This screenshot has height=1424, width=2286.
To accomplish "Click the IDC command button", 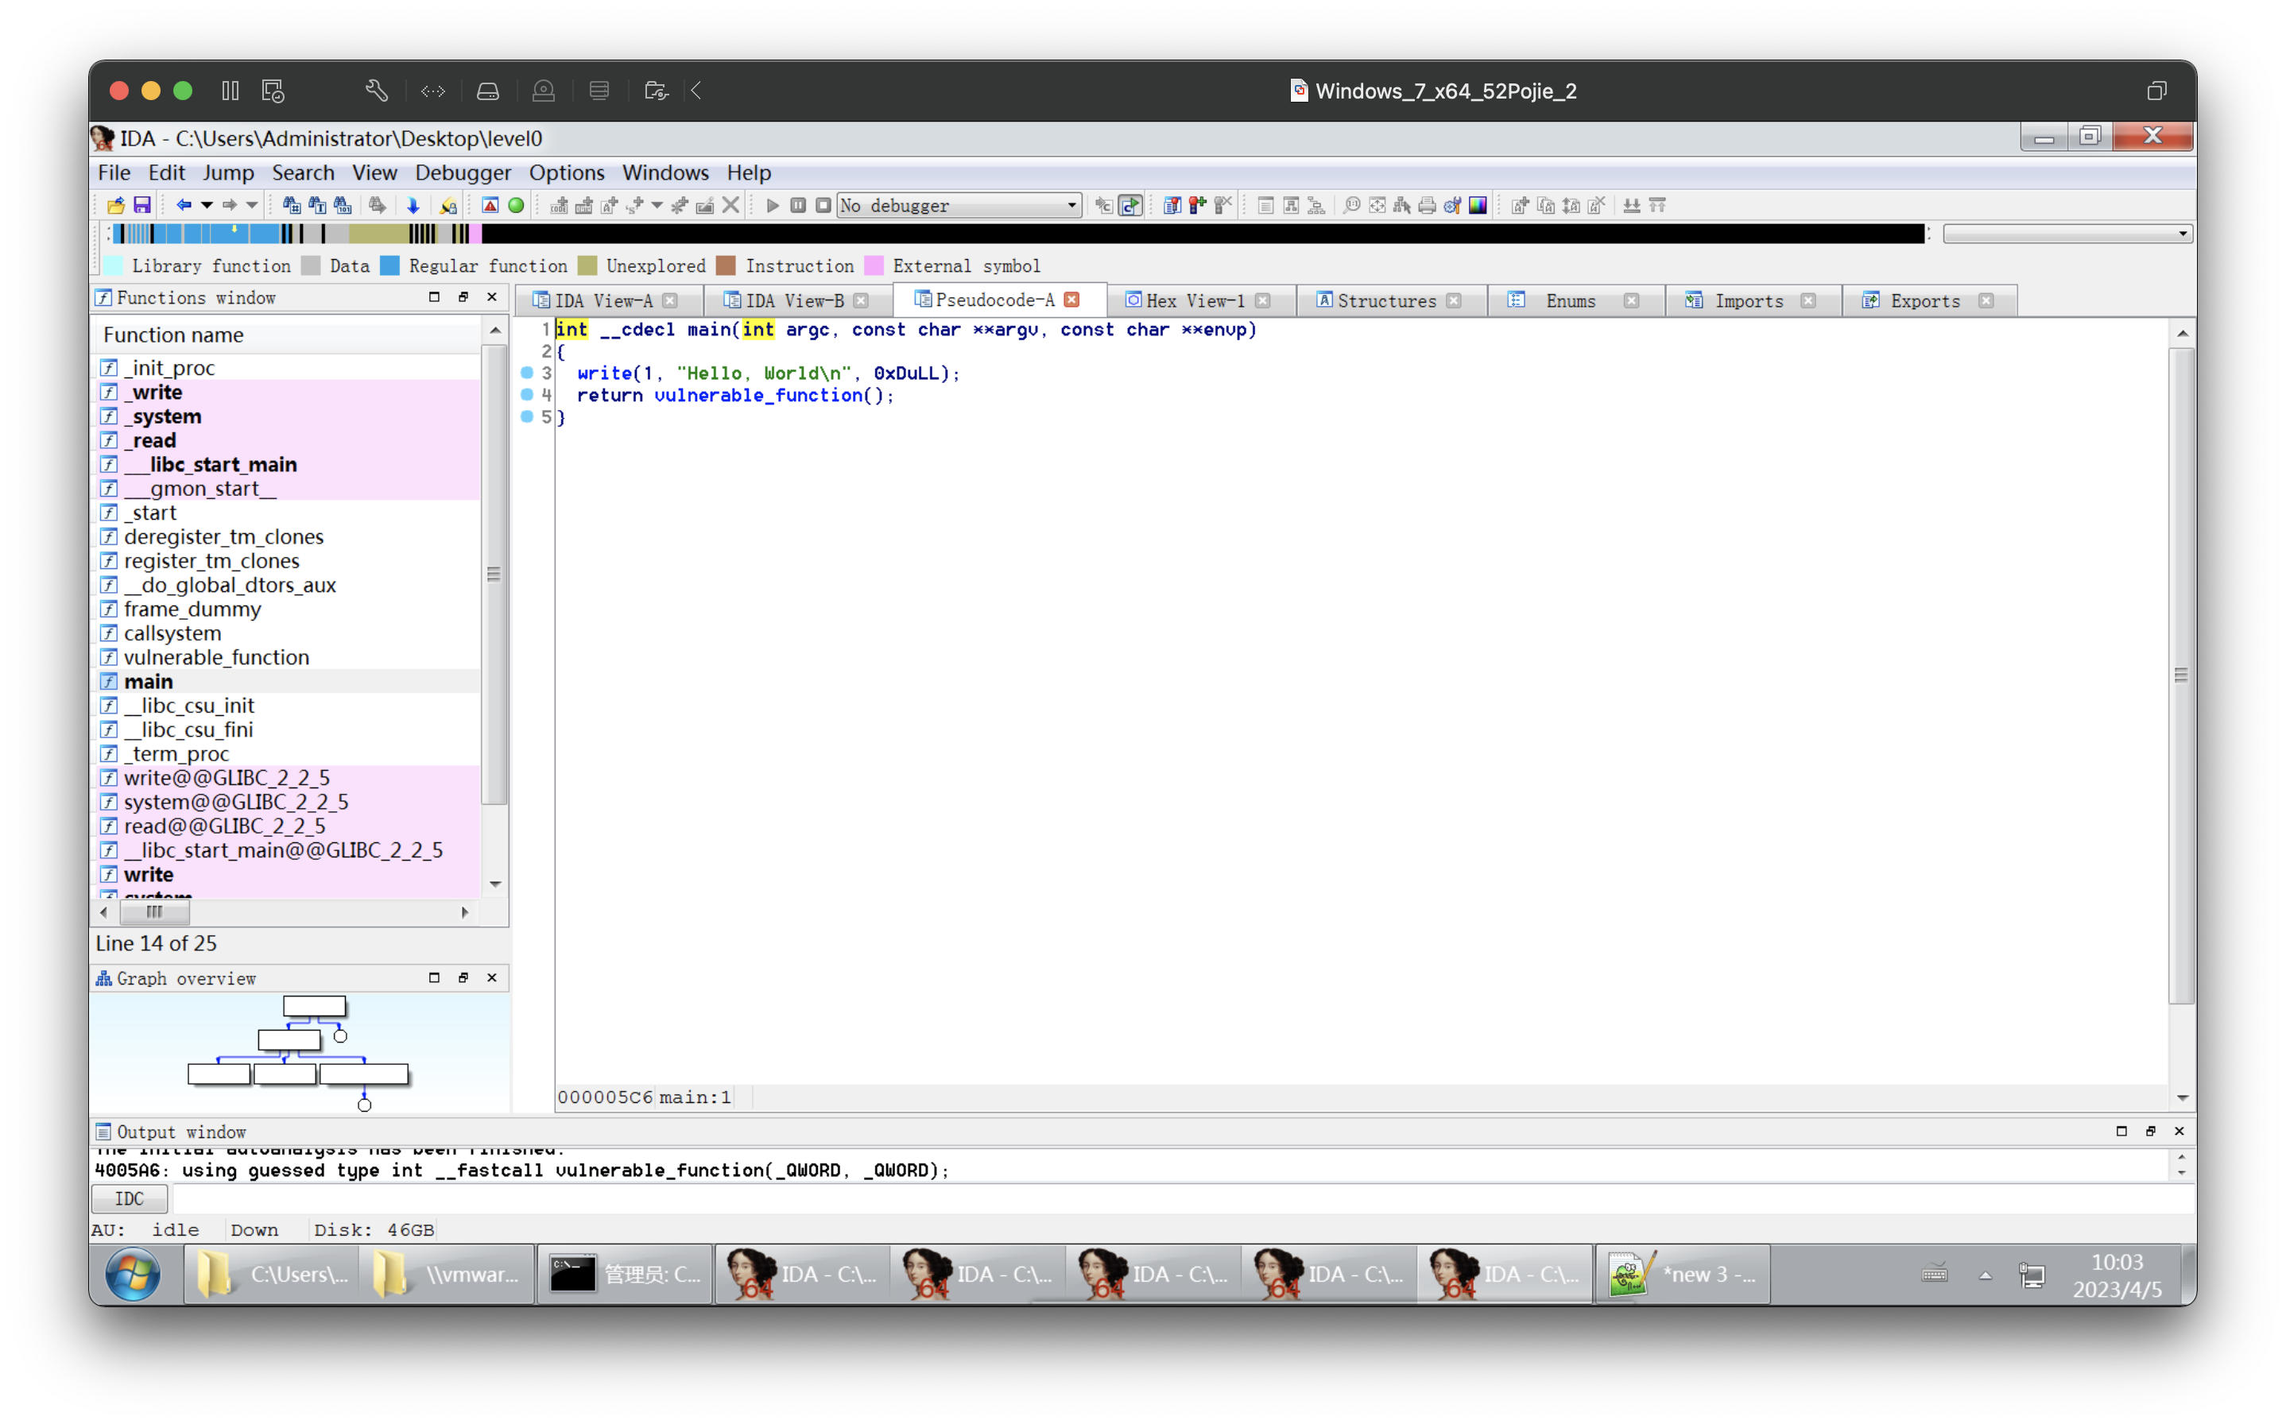I will (x=130, y=1199).
